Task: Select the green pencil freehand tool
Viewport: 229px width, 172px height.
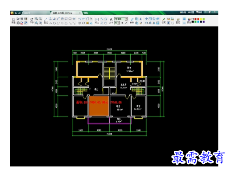Action: pos(164,20)
